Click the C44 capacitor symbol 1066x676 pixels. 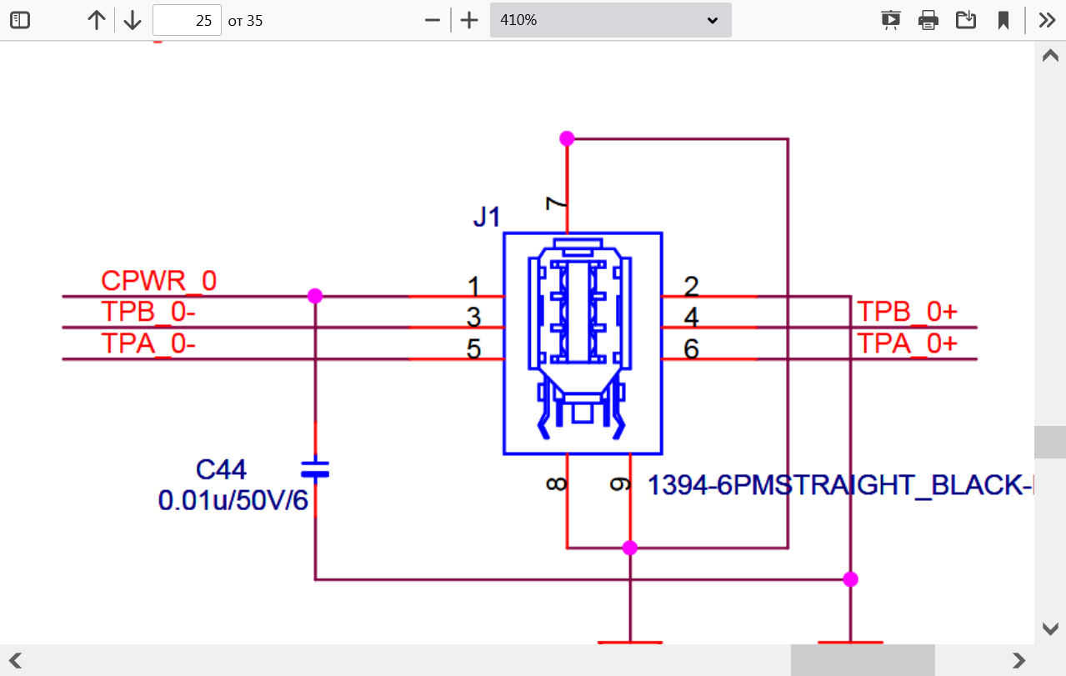[315, 469]
